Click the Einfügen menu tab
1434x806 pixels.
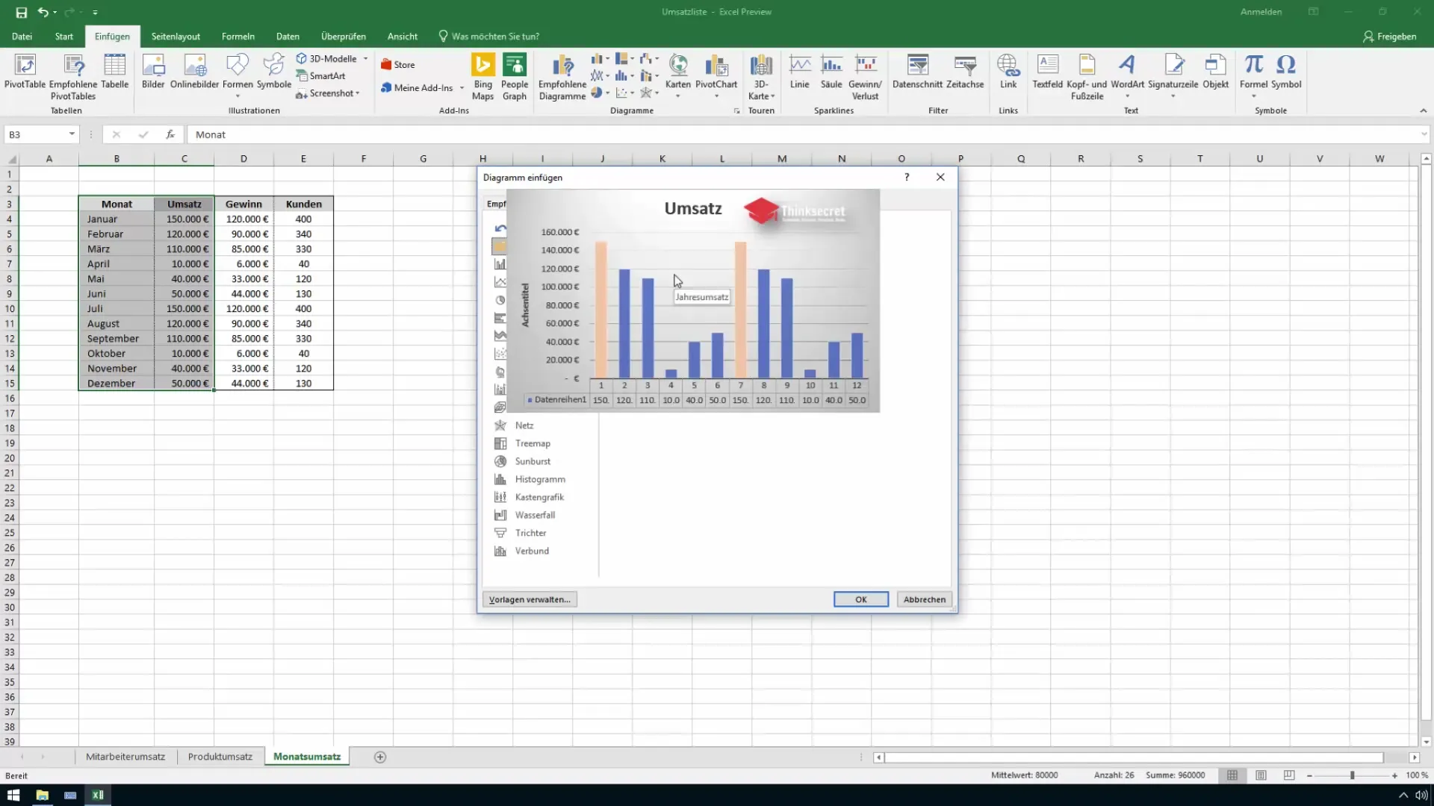pyautogui.click(x=111, y=37)
